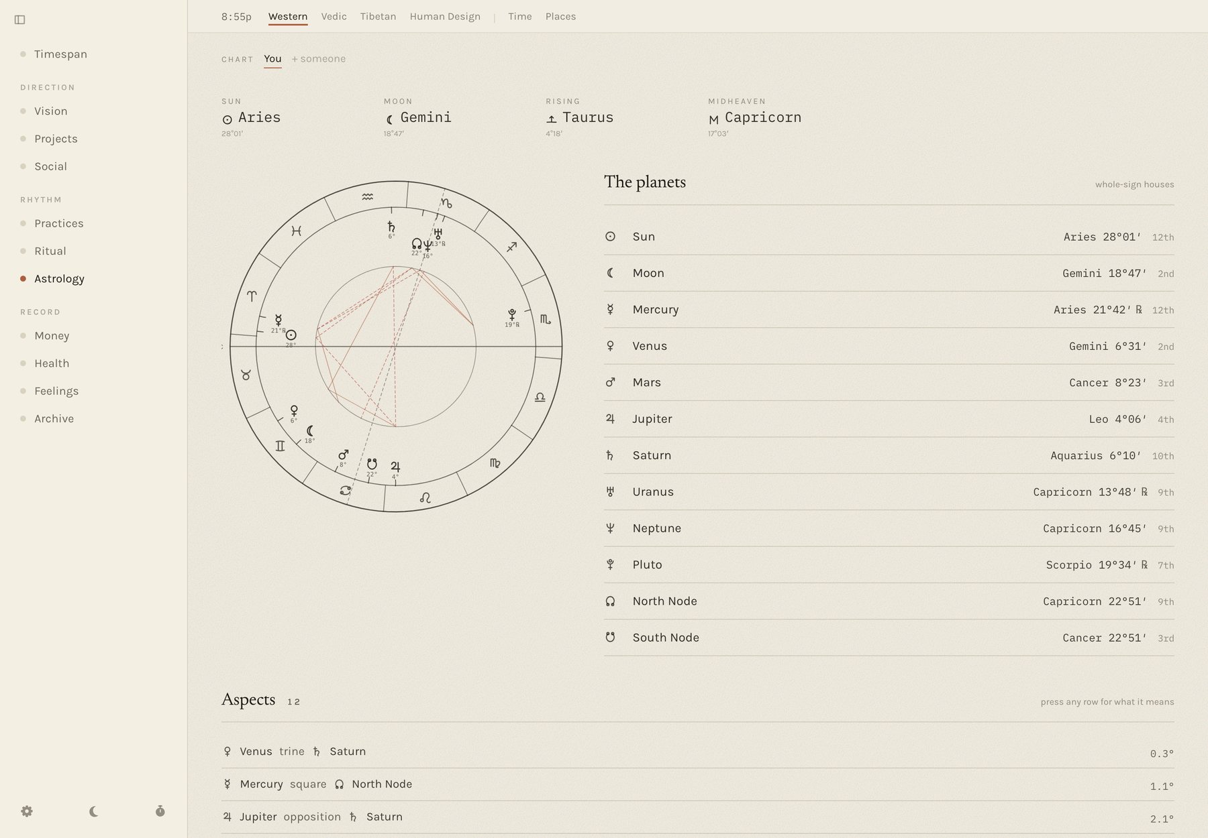Collapse the sidebar with the panel icon
This screenshot has width=1208, height=838.
[x=20, y=19]
